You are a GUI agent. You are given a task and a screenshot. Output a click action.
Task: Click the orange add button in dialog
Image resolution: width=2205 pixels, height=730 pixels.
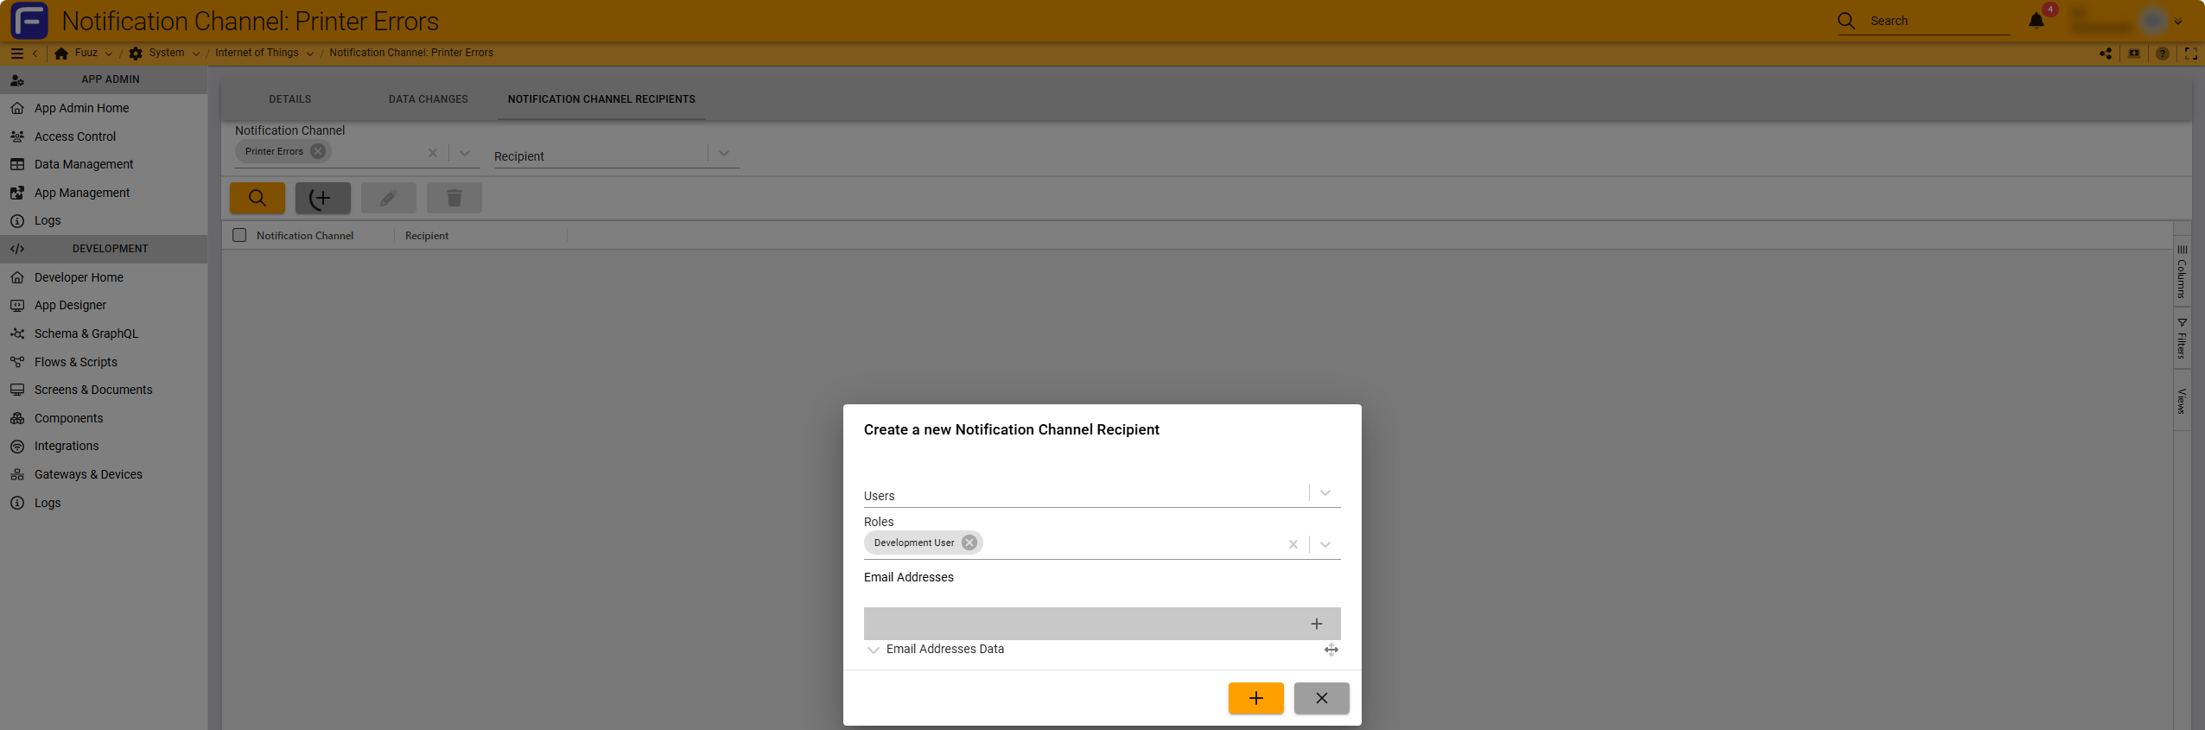(1255, 698)
